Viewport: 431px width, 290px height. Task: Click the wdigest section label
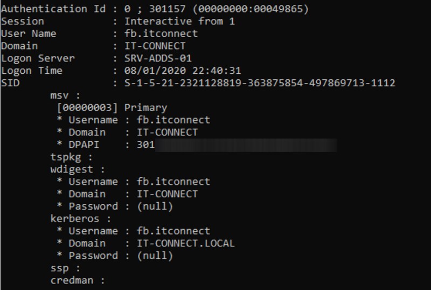pyautogui.click(x=74, y=169)
